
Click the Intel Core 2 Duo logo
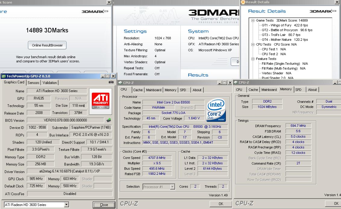tap(216, 110)
